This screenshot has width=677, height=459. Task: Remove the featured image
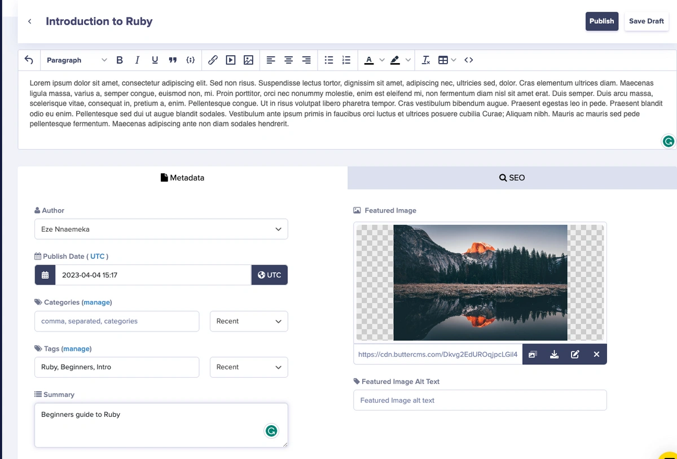click(596, 354)
